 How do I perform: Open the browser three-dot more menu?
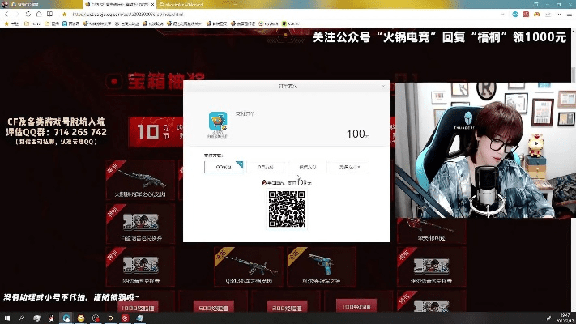pos(558,15)
